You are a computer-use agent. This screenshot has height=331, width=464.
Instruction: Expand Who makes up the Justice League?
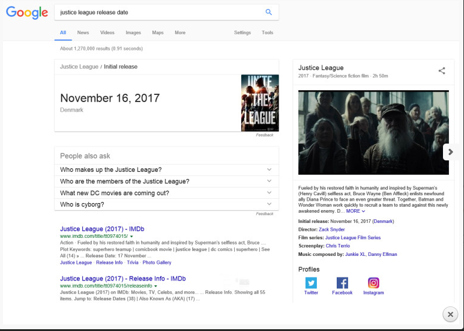(167, 169)
